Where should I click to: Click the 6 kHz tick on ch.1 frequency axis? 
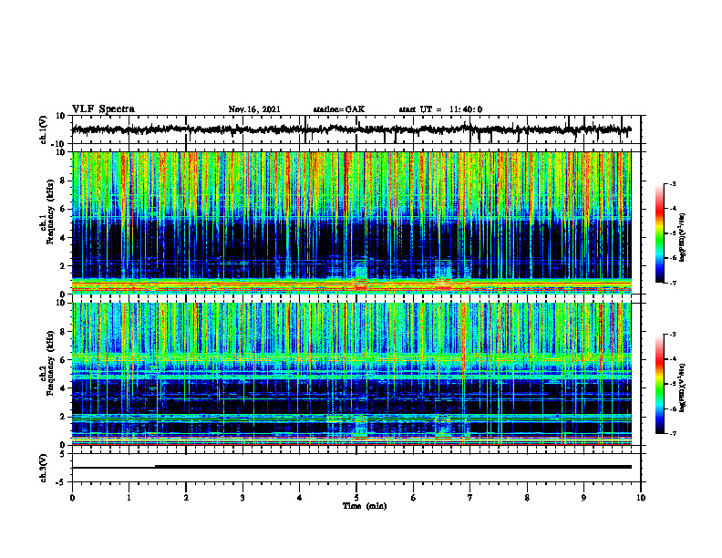pos(64,210)
